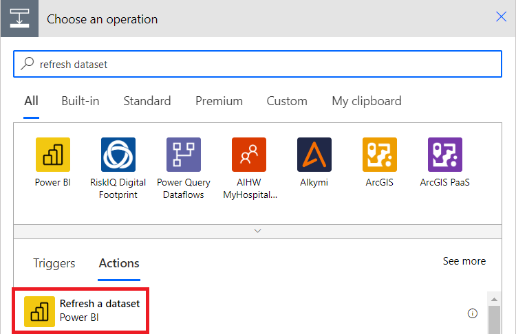Open the Premium connectors tab
The image size is (516, 334).
(219, 101)
